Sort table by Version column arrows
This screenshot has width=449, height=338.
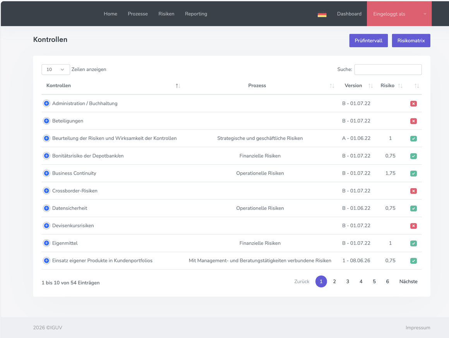click(x=370, y=86)
